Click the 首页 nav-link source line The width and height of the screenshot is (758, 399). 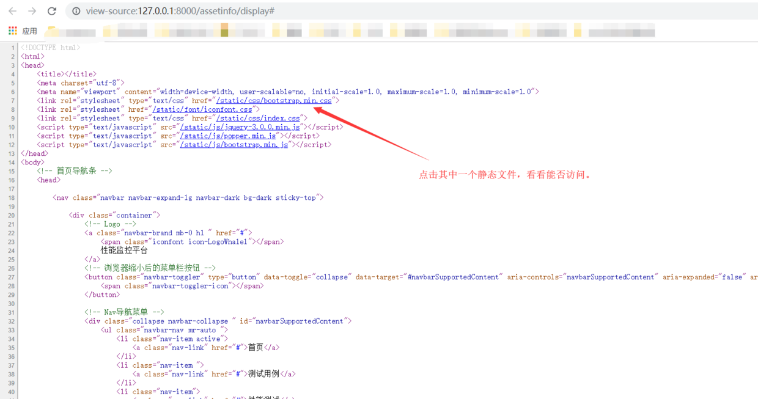tap(206, 347)
